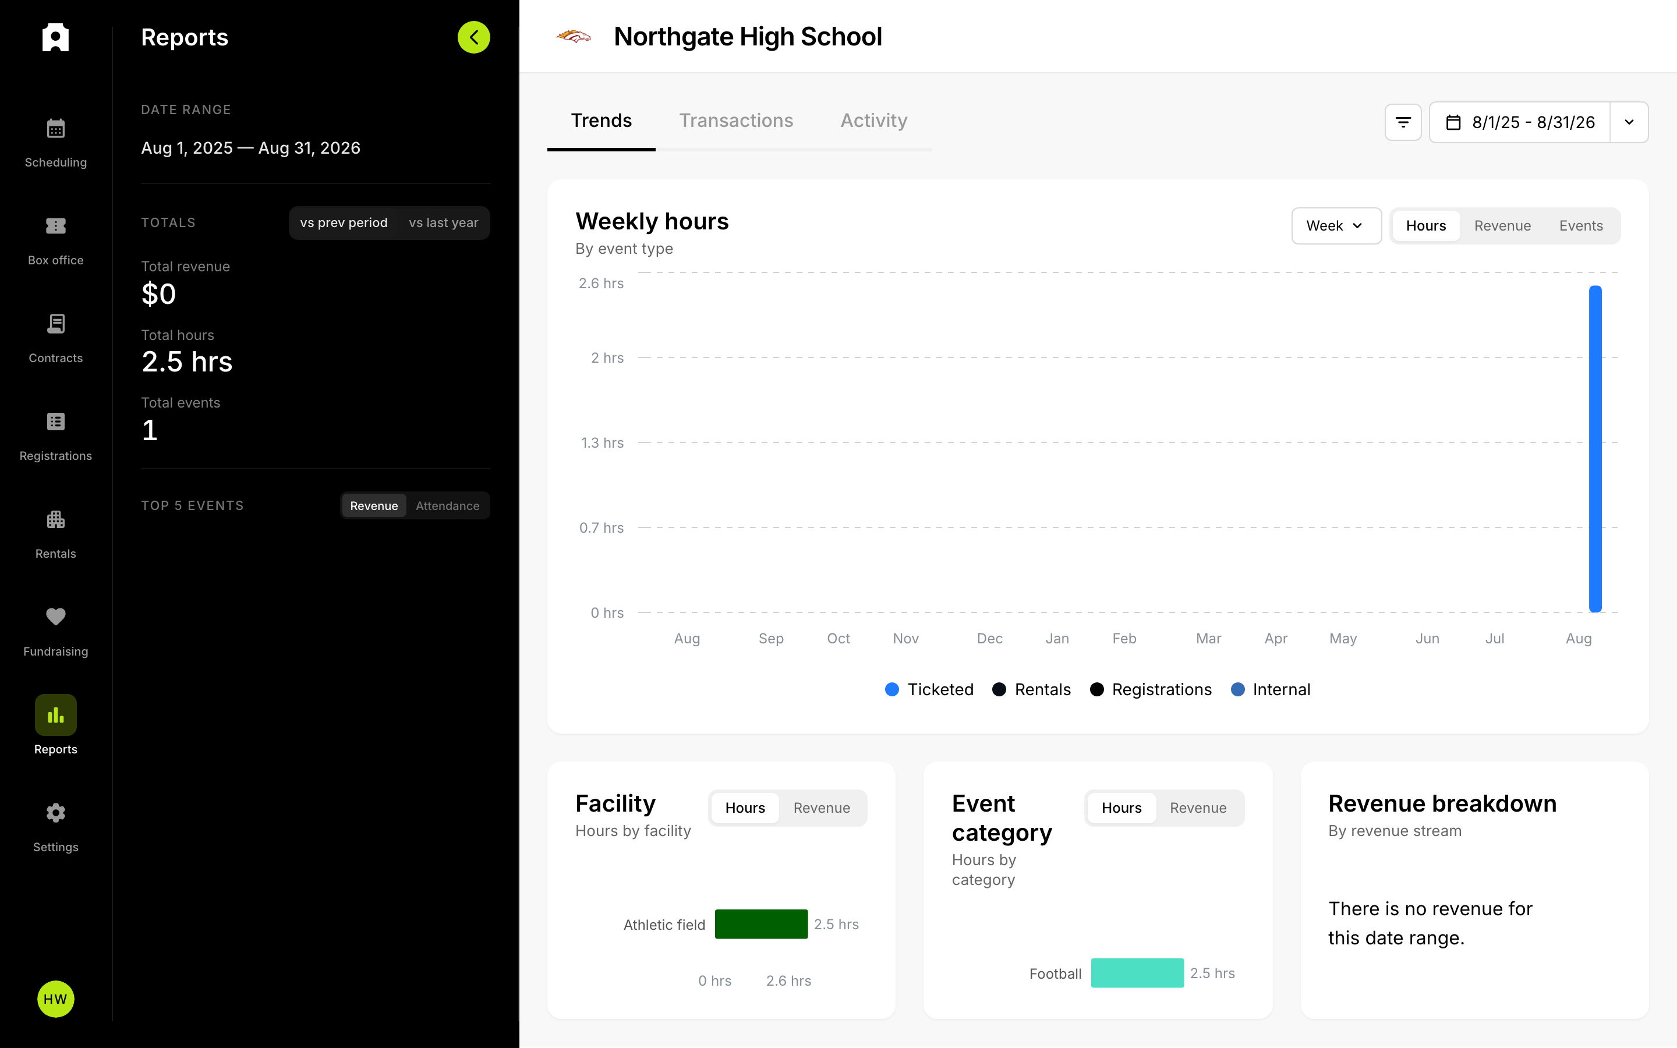Switch Top 5 Events to Attendance

coord(447,506)
